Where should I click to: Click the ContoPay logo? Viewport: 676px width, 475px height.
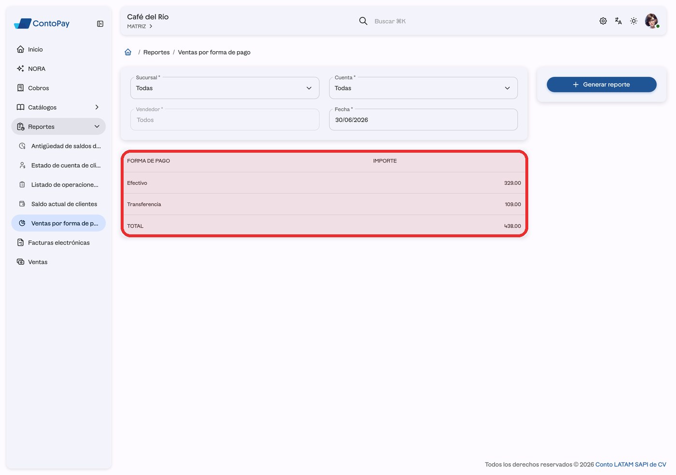tap(42, 23)
